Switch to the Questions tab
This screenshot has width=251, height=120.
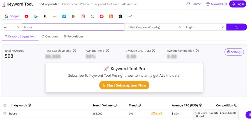pyautogui.click(x=50, y=36)
